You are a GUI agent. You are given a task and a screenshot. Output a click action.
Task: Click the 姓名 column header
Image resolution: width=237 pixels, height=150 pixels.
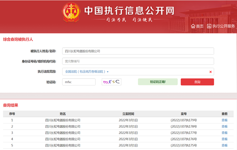pyautogui.click(x=62, y=114)
